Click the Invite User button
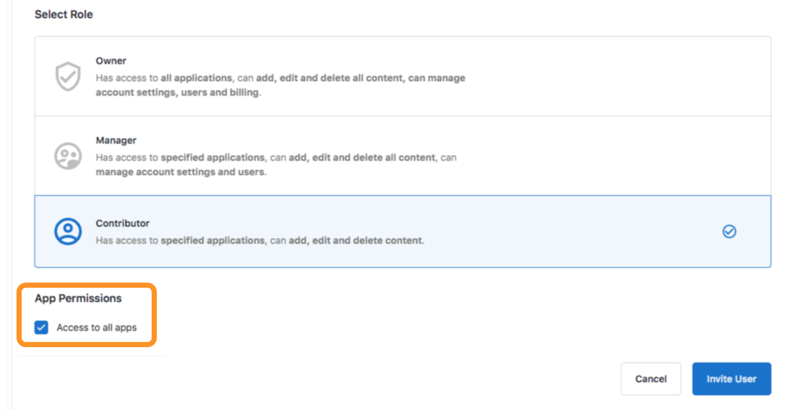 click(x=732, y=379)
